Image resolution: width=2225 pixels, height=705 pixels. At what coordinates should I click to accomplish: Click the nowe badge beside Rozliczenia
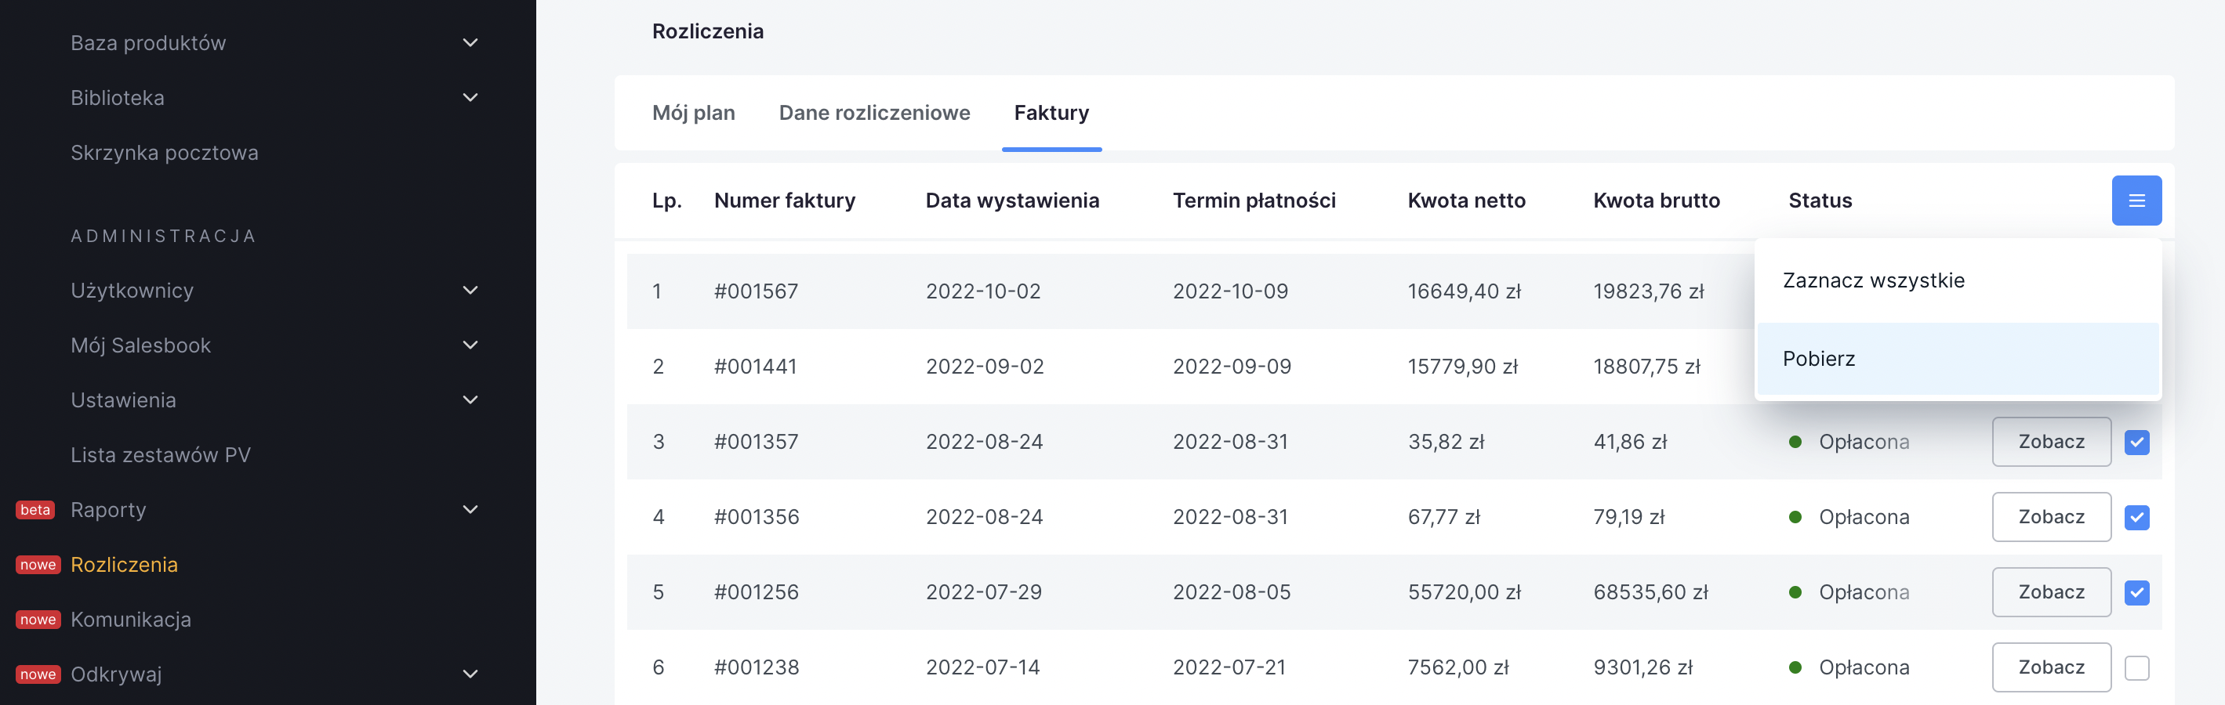pos(38,566)
